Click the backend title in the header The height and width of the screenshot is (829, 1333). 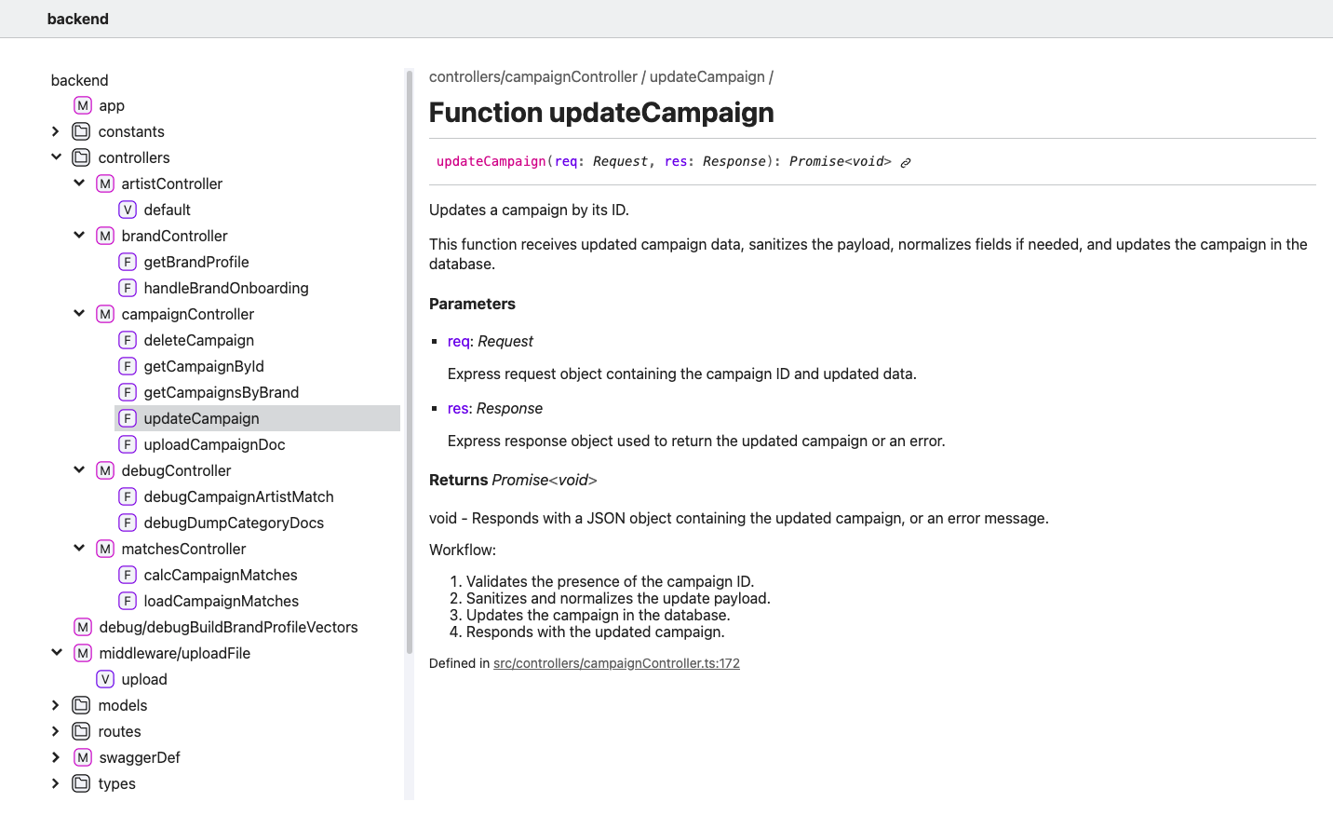pos(78,19)
